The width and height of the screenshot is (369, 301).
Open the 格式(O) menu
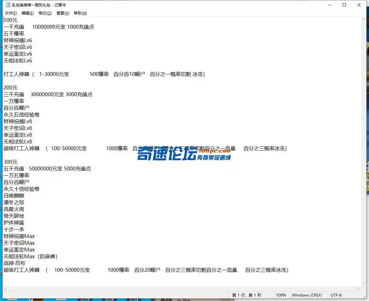(x=45, y=13)
